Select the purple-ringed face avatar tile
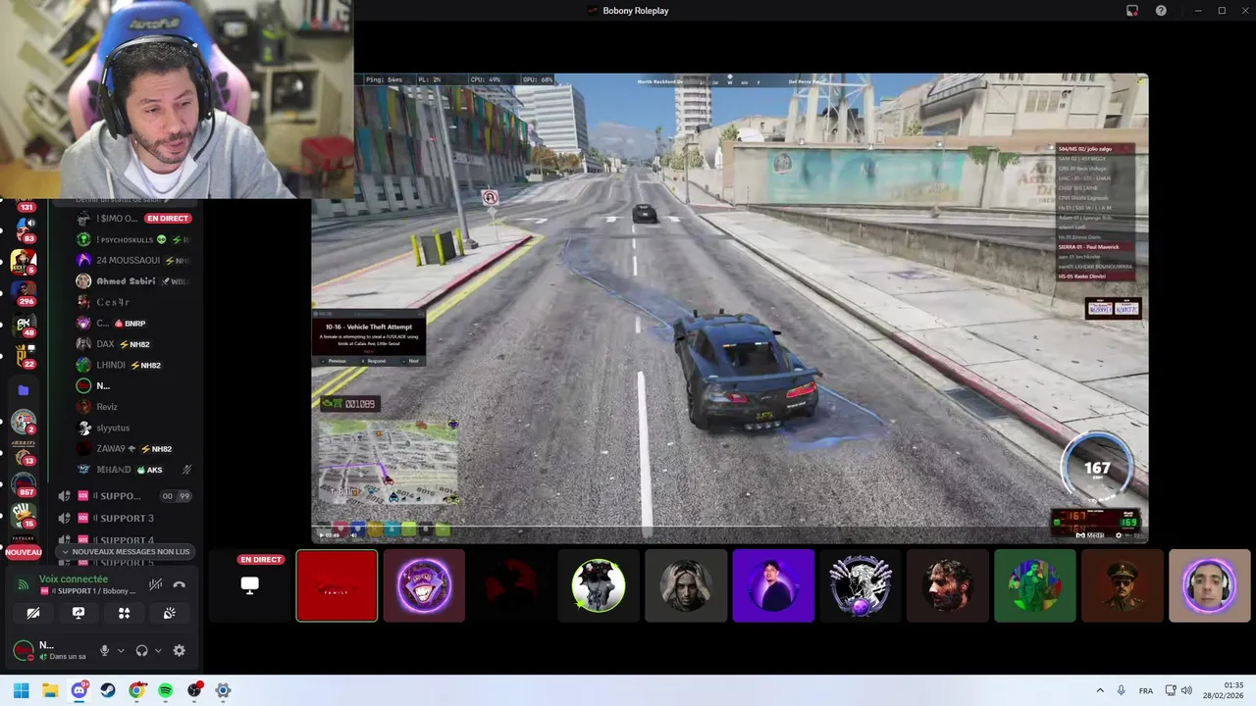The height and width of the screenshot is (706, 1256). tap(1210, 585)
